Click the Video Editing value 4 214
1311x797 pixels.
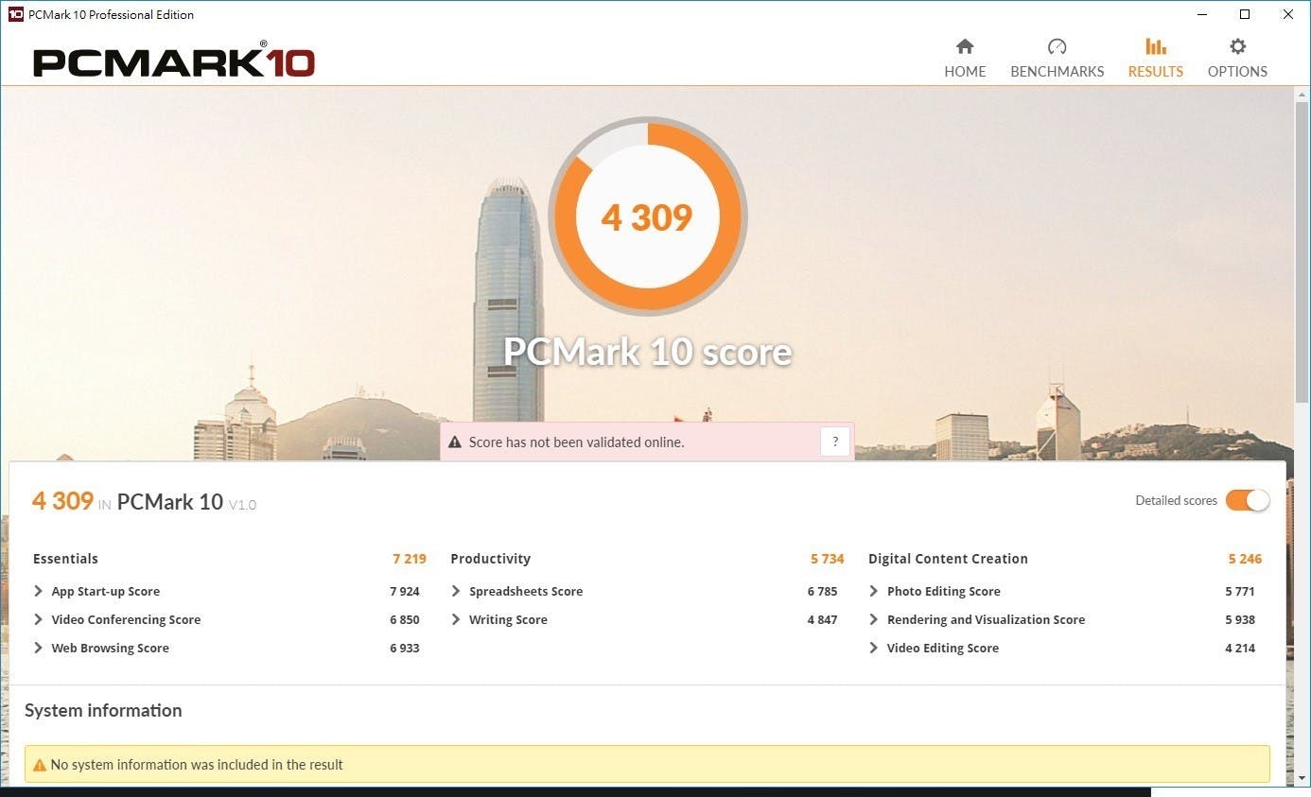pyautogui.click(x=1240, y=648)
